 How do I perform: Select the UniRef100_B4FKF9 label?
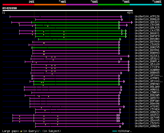pyautogui.click(x=147, y=36)
